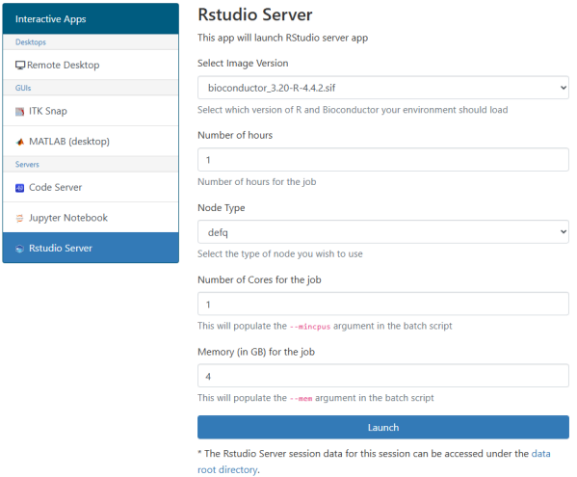Click the Rstudio Server icon
The width and height of the screenshot is (577, 477).
[x=20, y=249]
